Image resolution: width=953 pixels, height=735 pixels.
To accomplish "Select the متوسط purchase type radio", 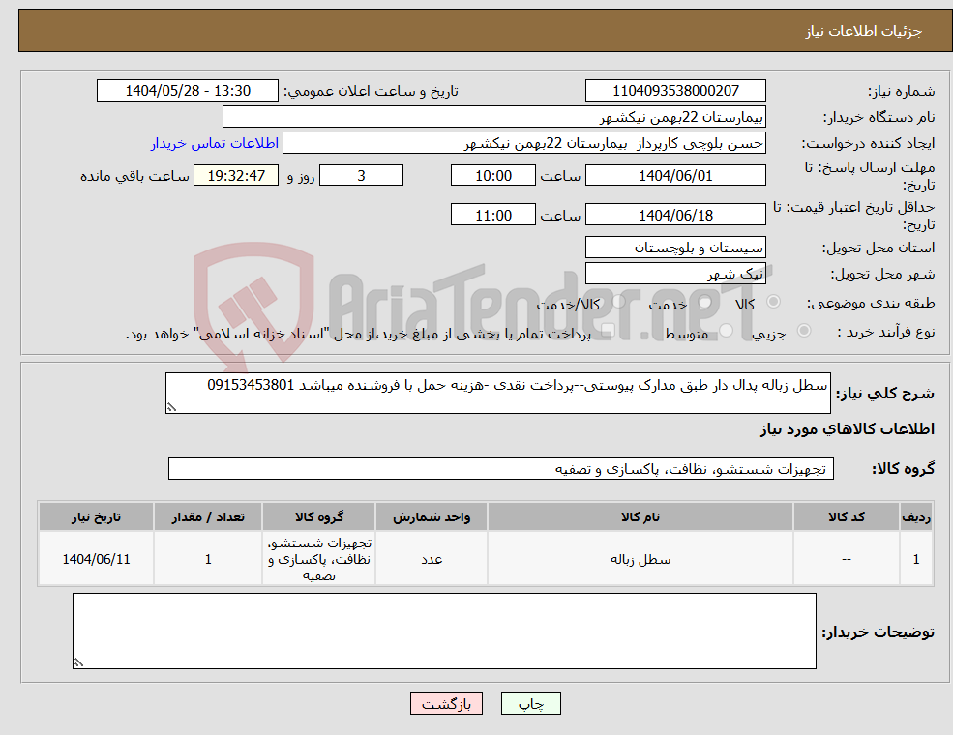I will click(726, 331).
